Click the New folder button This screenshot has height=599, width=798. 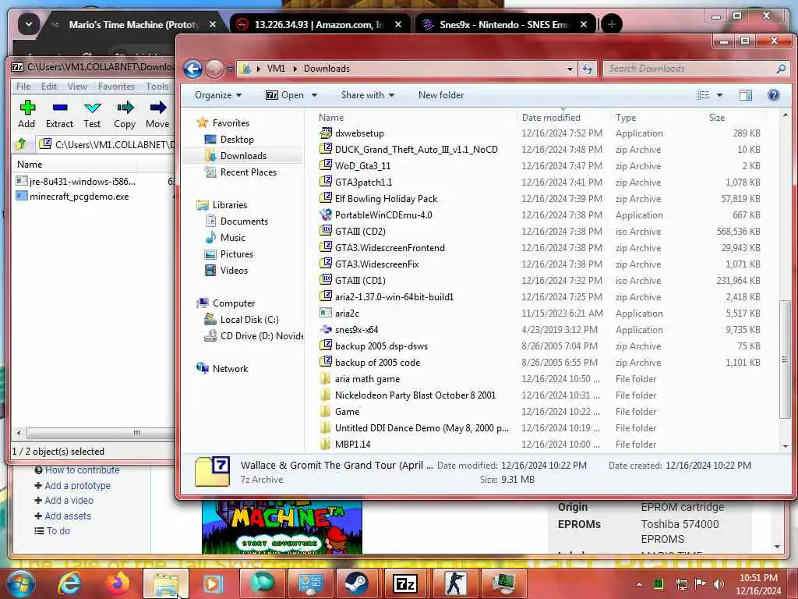(441, 95)
